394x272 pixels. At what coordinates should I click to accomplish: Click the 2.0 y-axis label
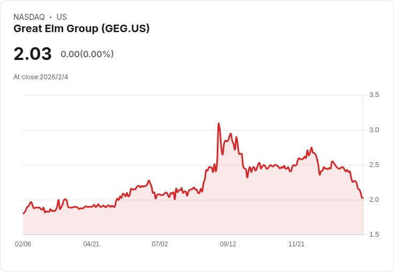374,200
